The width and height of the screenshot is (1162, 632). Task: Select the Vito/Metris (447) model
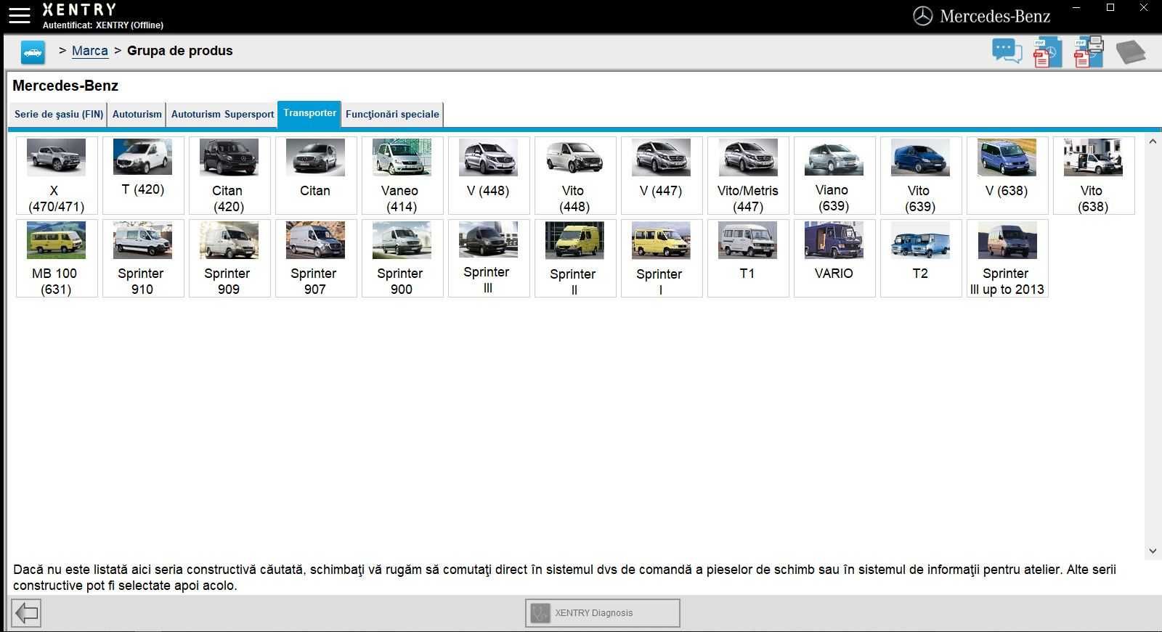point(748,176)
